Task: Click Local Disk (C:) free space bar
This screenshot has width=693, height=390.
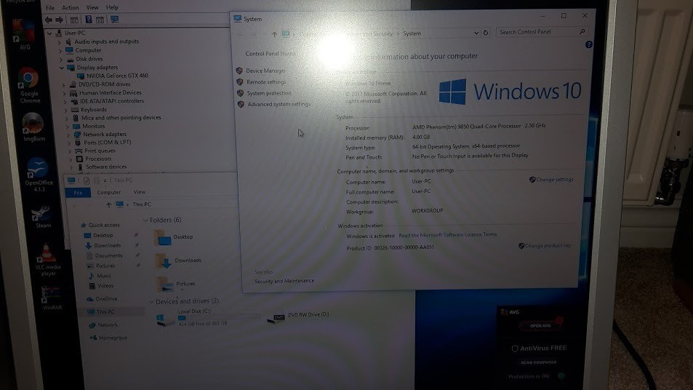Action: click(218, 317)
